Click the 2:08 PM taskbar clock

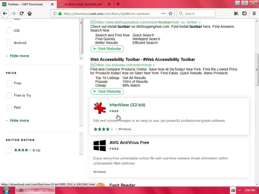click(249, 190)
